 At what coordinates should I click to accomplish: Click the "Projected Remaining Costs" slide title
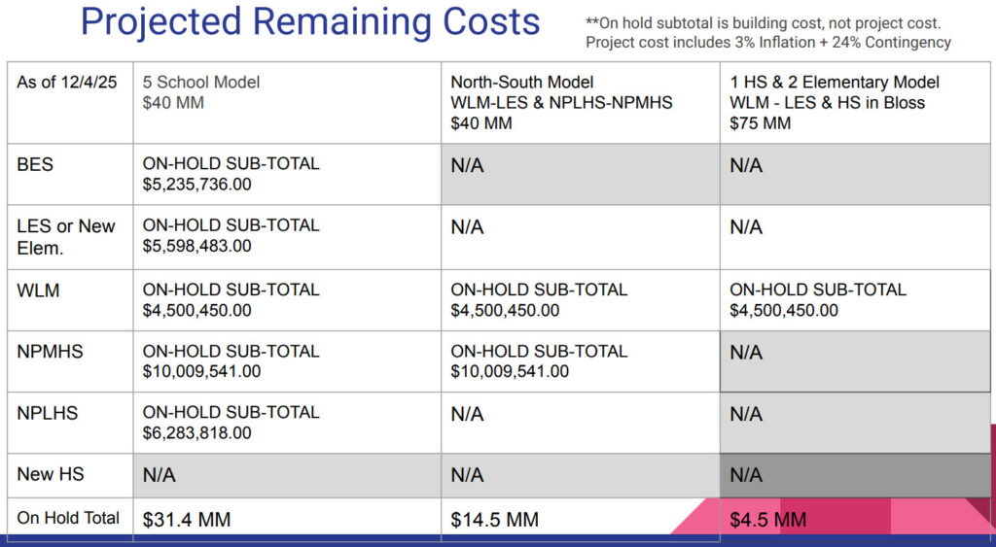[309, 21]
